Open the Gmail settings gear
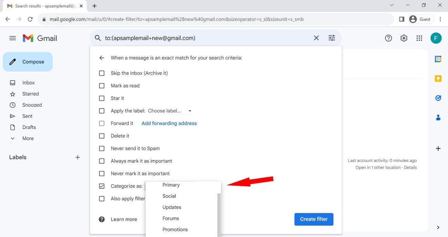Image resolution: width=448 pixels, height=237 pixels. [x=404, y=38]
